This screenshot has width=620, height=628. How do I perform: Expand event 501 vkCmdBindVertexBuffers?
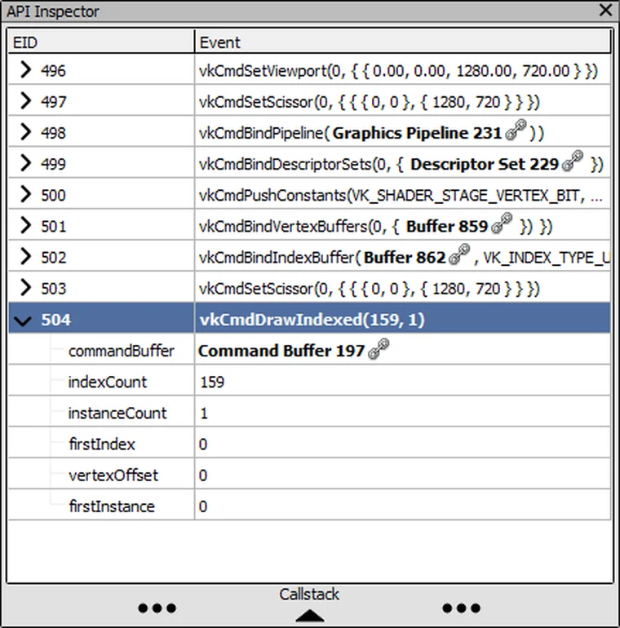click(x=25, y=225)
